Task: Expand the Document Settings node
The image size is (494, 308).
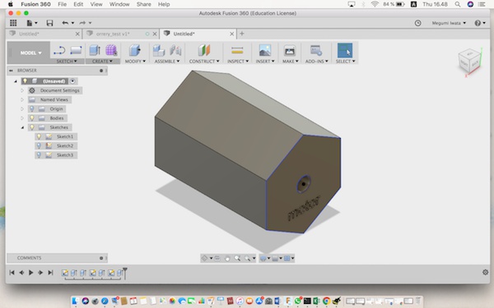Action: pos(22,90)
